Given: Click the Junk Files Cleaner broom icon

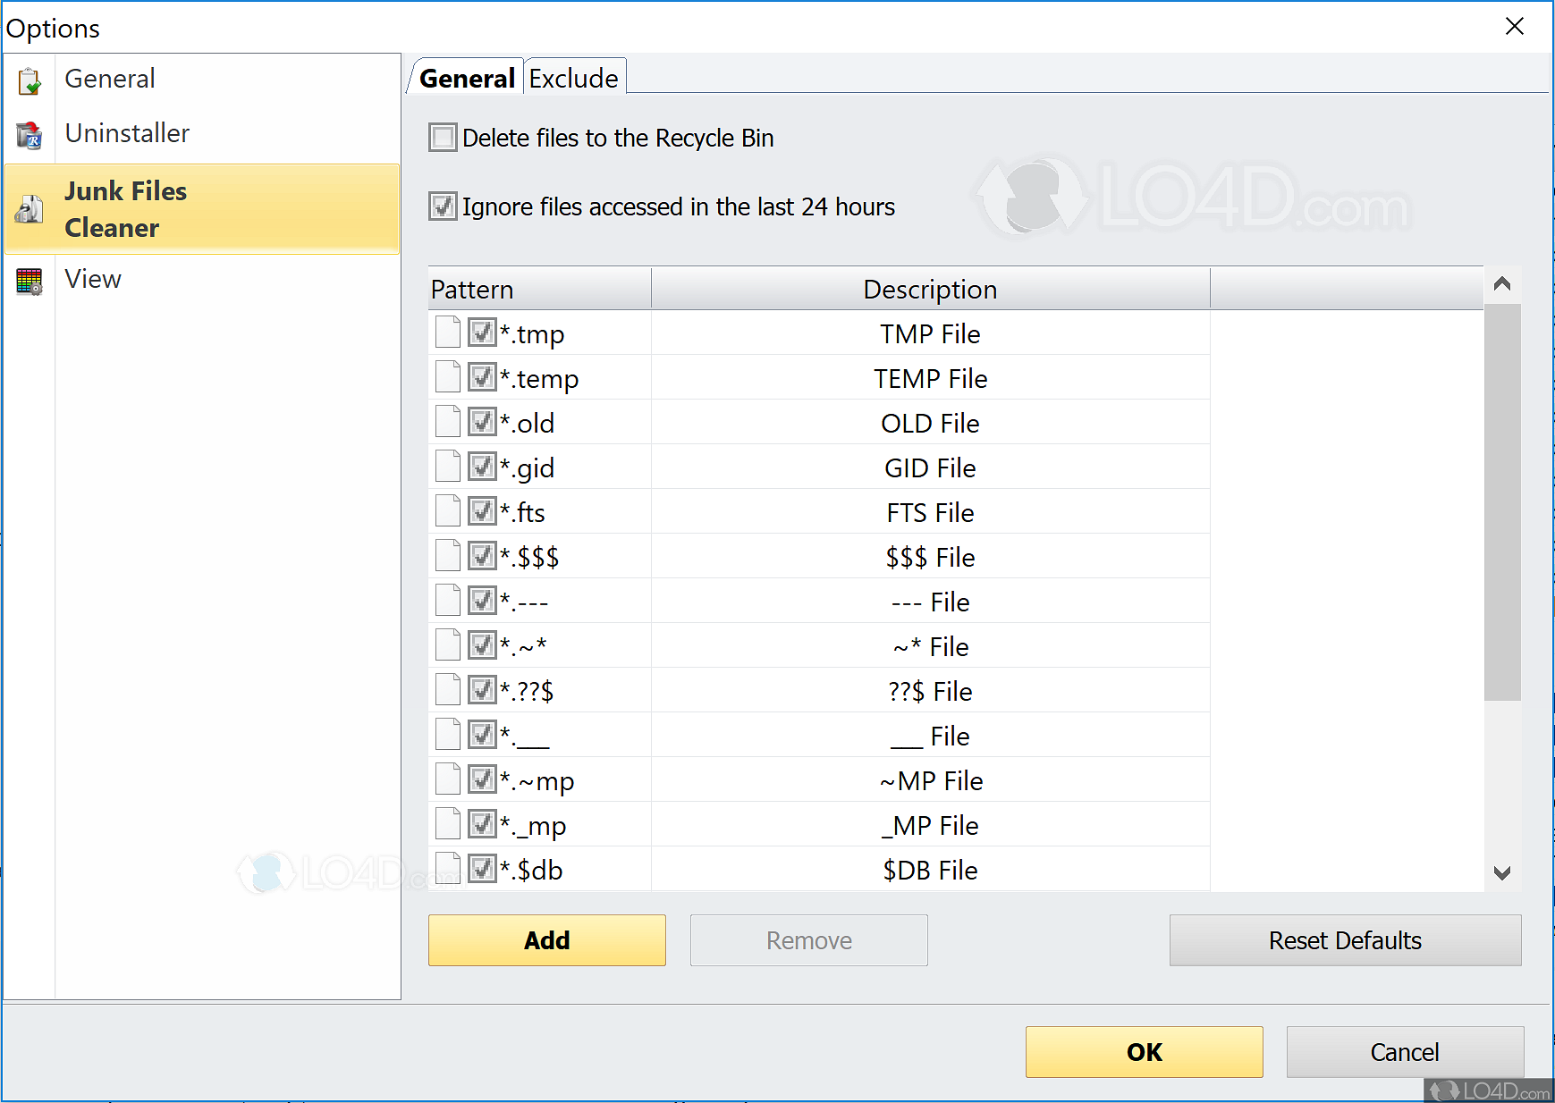Looking at the screenshot, I should click(30, 208).
